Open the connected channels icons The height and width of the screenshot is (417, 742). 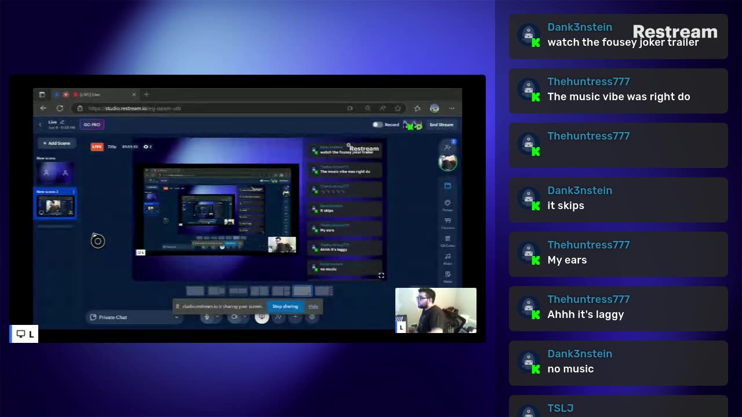(413, 125)
